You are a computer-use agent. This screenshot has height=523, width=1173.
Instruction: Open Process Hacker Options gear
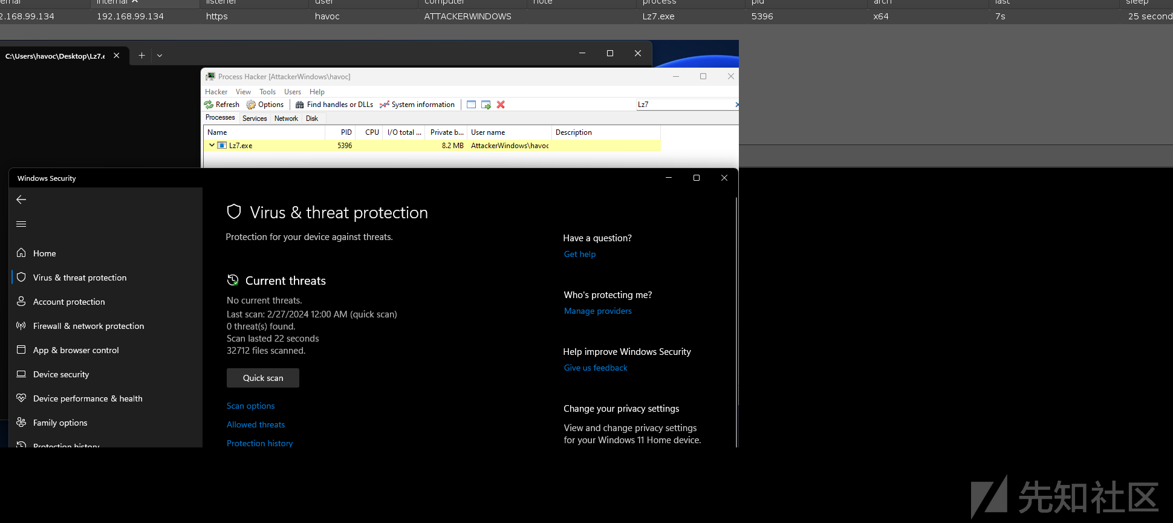[251, 105]
